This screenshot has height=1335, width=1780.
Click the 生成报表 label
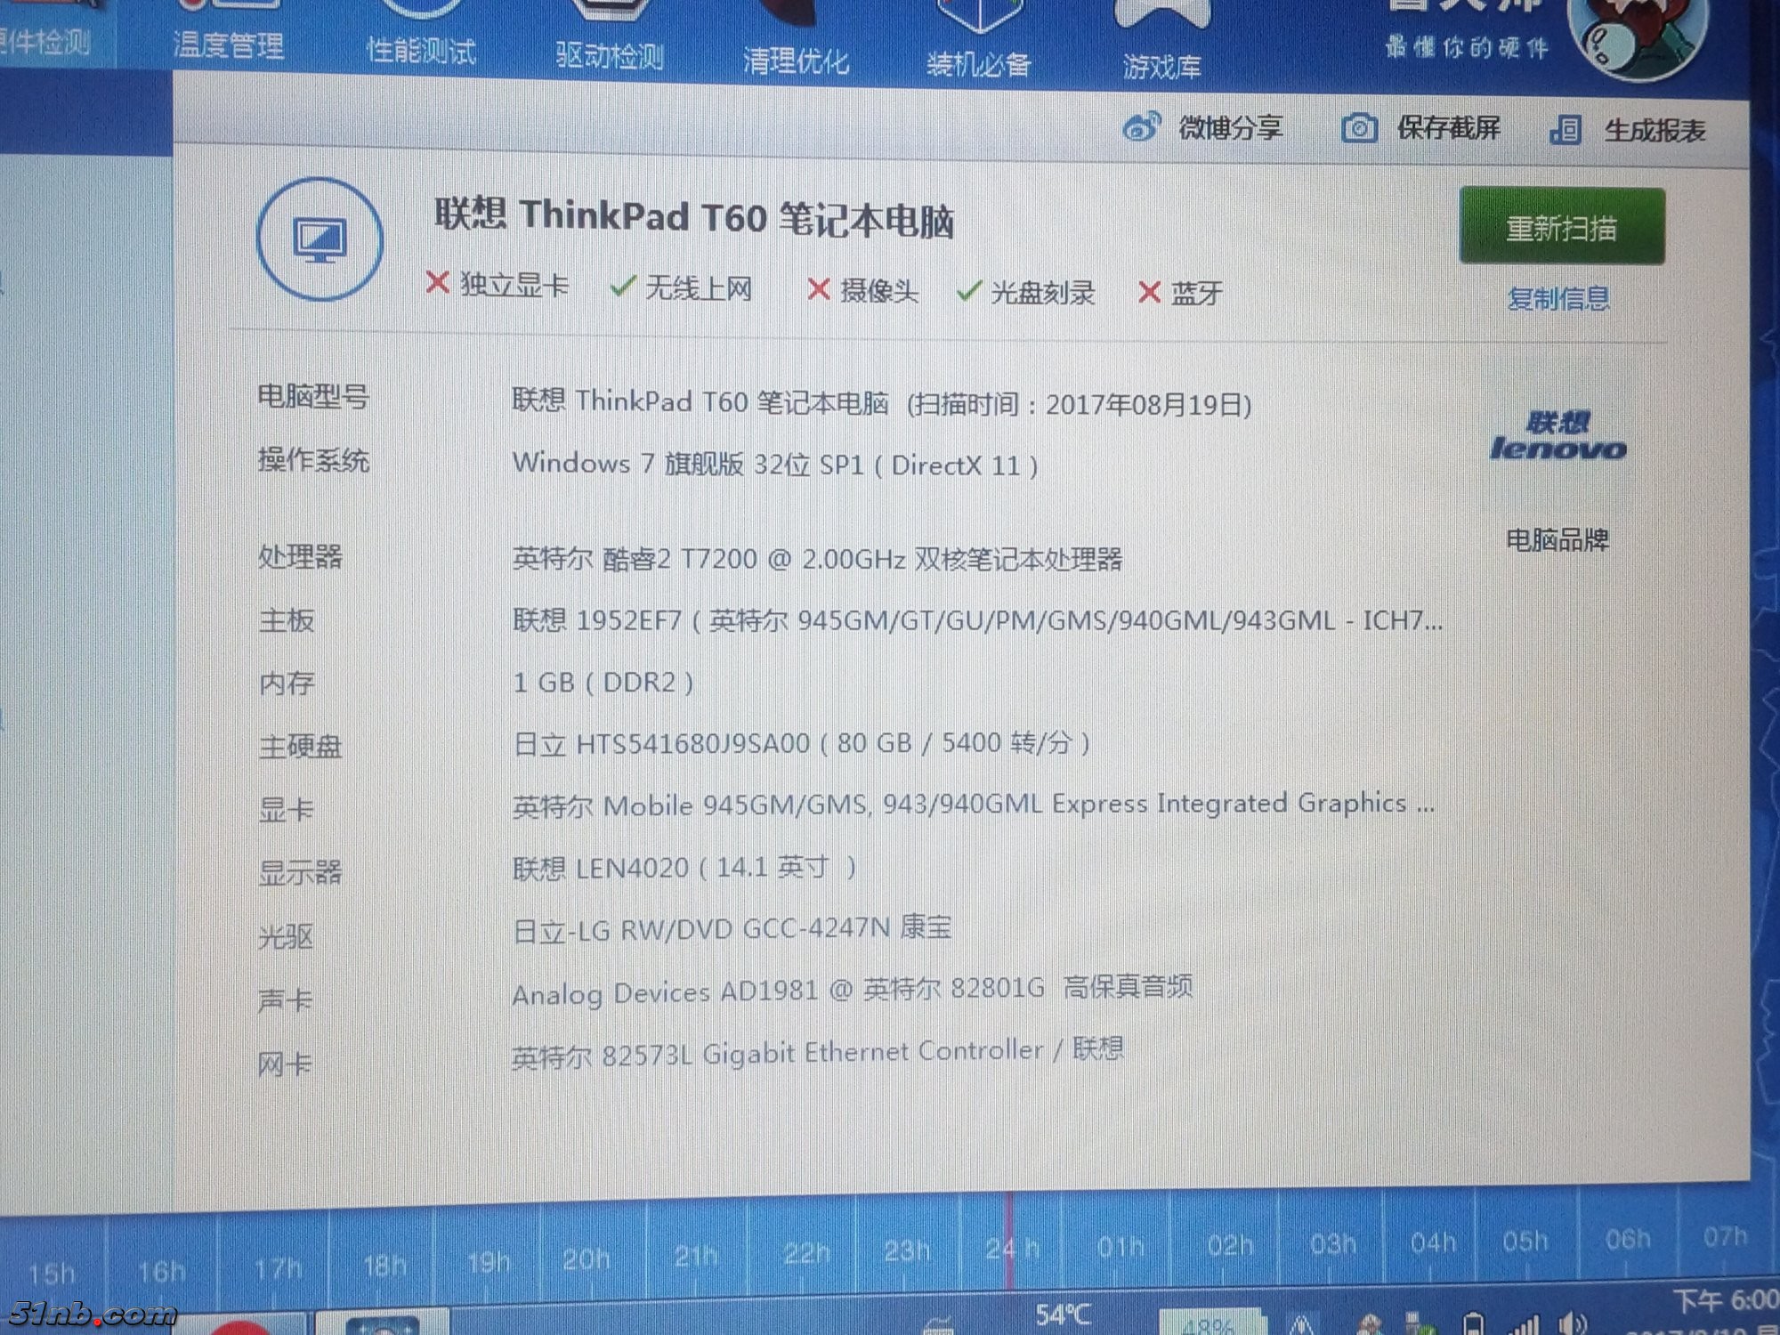pos(1655,132)
